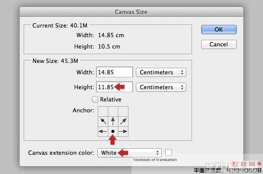Image resolution: width=263 pixels, height=174 pixels.
Task: Set anchor to top-left empty cell
Action: [x=103, y=111]
